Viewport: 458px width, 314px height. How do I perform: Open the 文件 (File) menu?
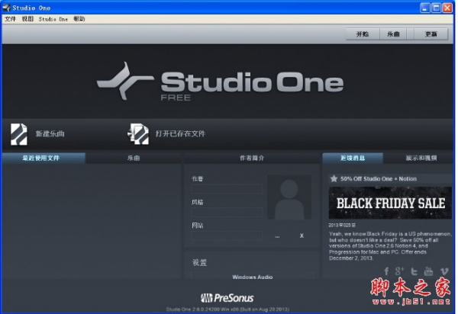pos(10,19)
